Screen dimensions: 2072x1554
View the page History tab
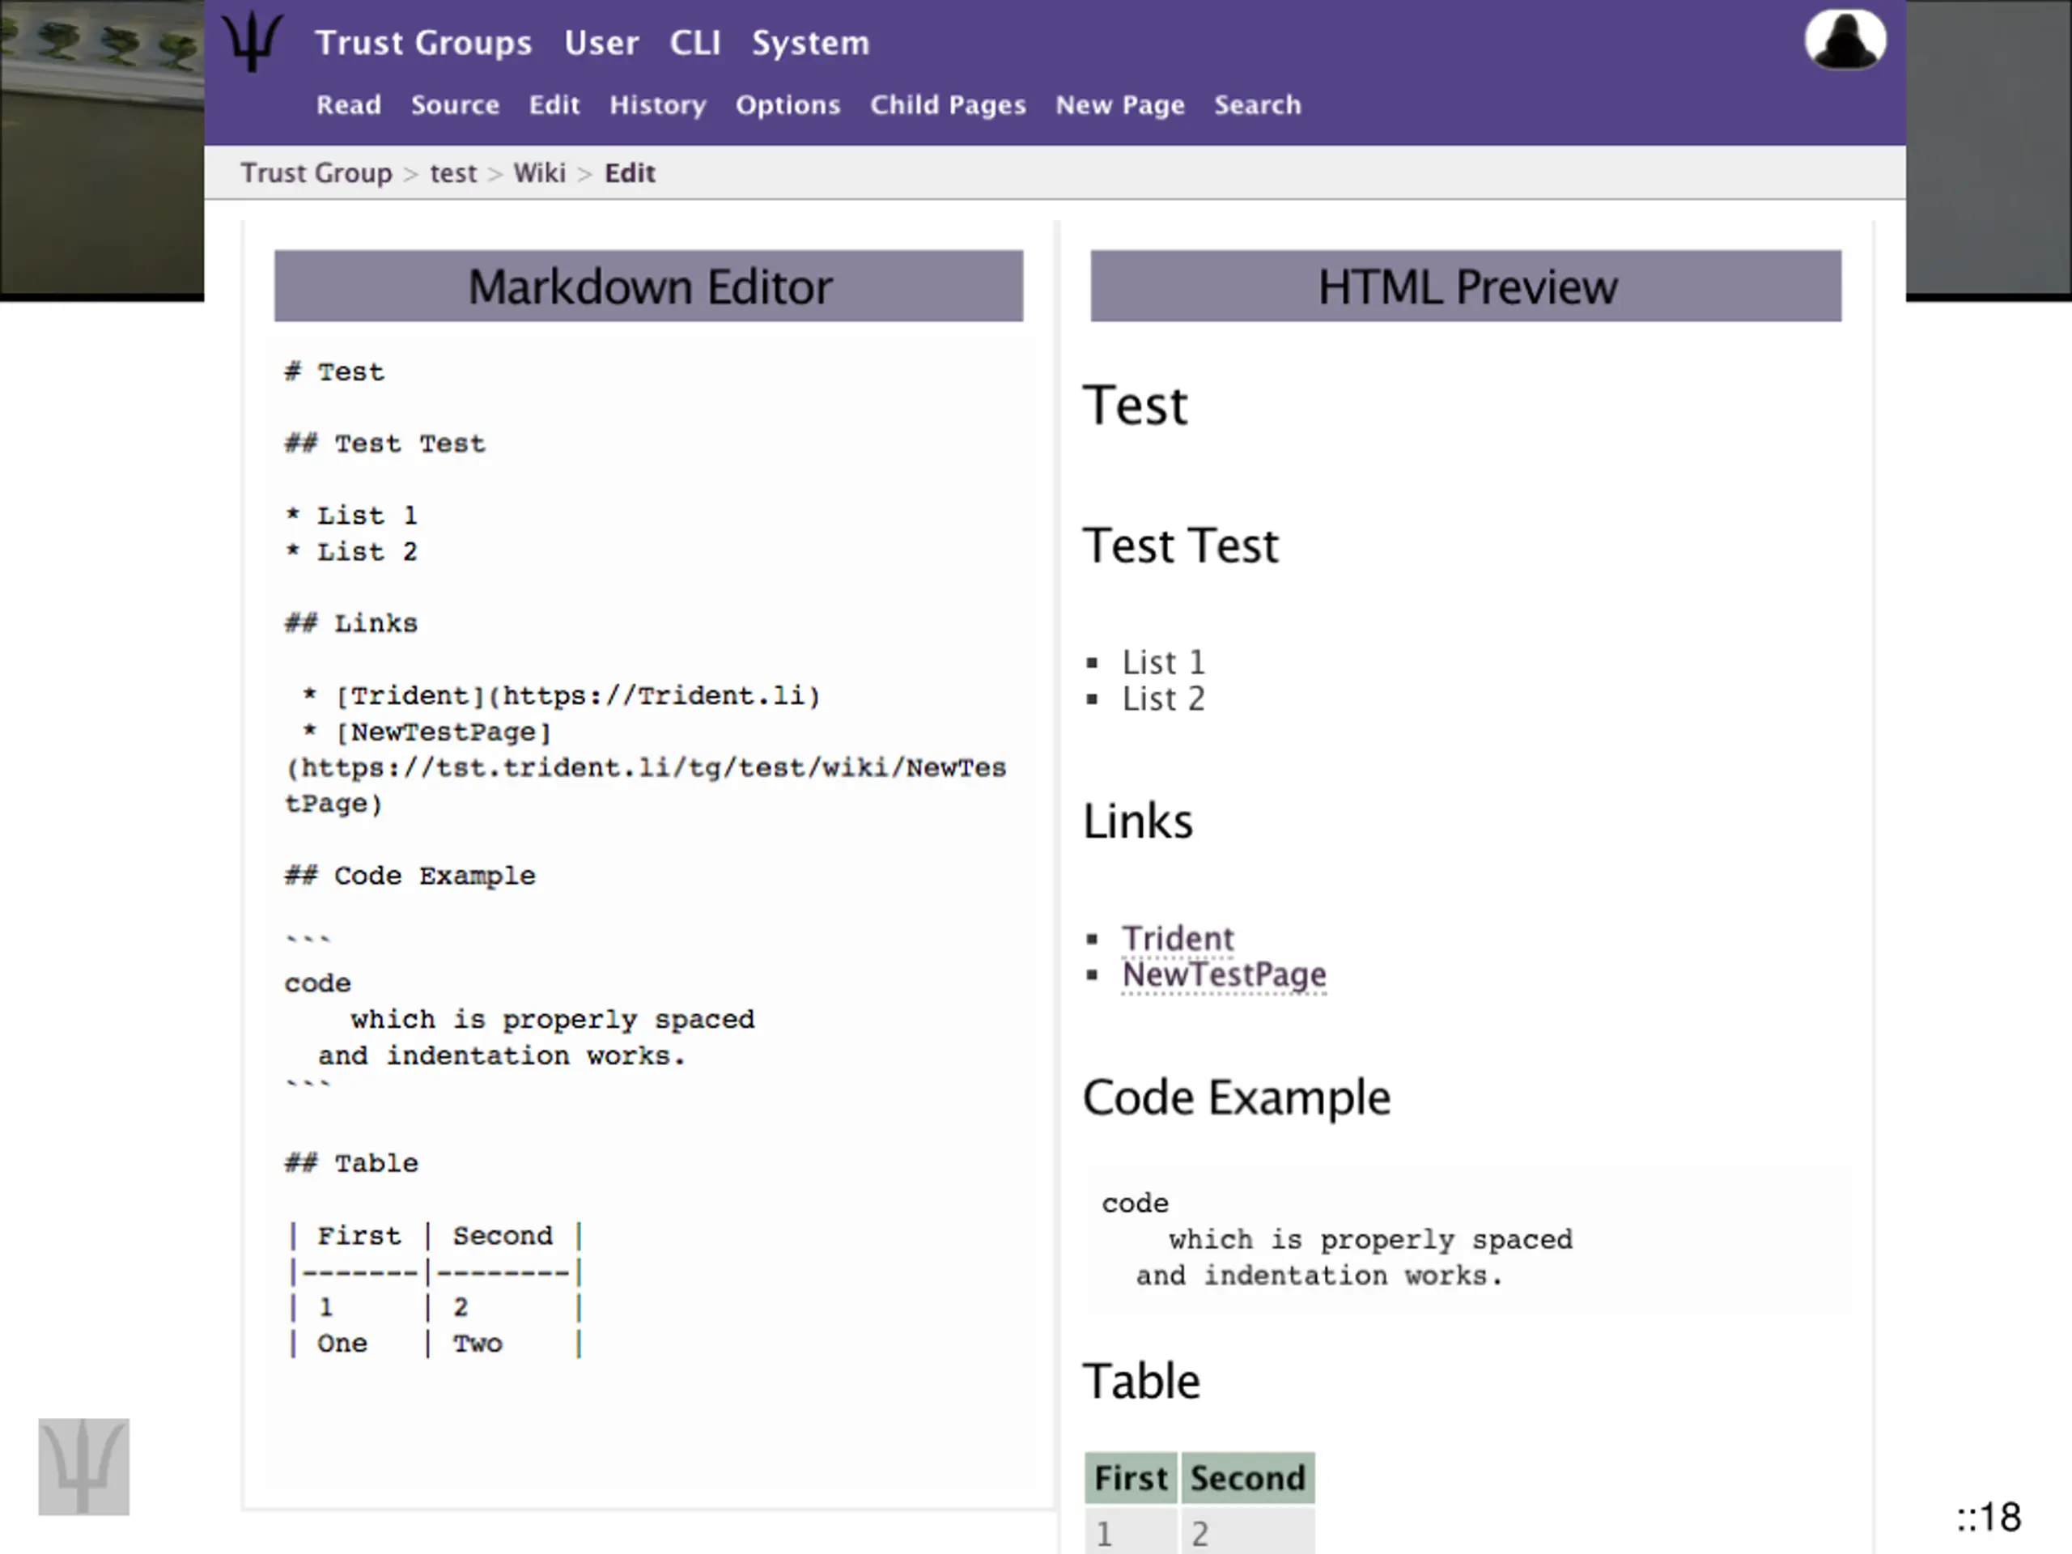coord(657,105)
